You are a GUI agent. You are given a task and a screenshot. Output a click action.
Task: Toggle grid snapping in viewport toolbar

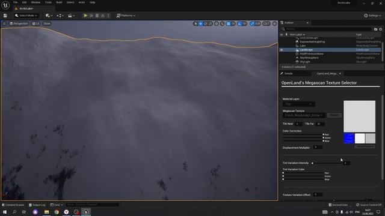point(229,24)
